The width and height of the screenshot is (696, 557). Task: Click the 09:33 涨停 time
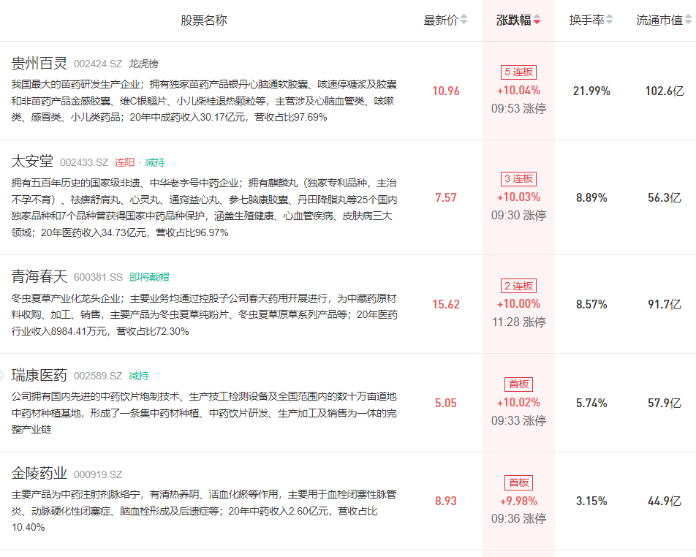coord(518,420)
